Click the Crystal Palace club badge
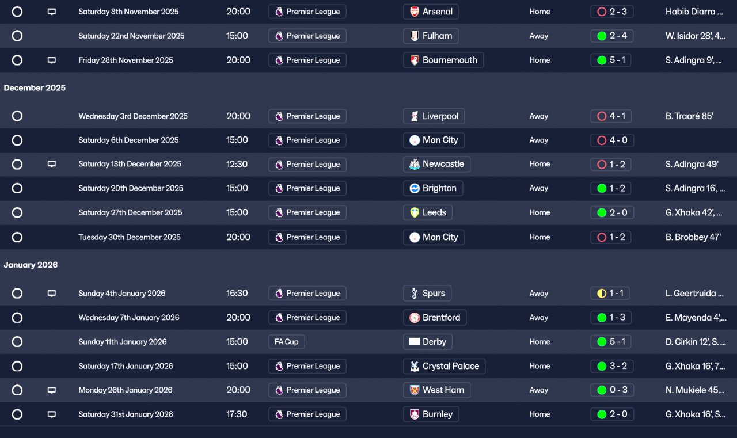The image size is (737, 438). tap(414, 366)
